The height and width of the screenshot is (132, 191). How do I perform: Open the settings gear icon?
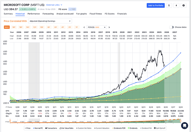(183, 5)
